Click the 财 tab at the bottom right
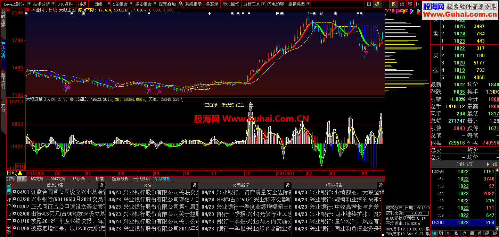The width and height of the screenshot is (499, 237). click(x=441, y=234)
